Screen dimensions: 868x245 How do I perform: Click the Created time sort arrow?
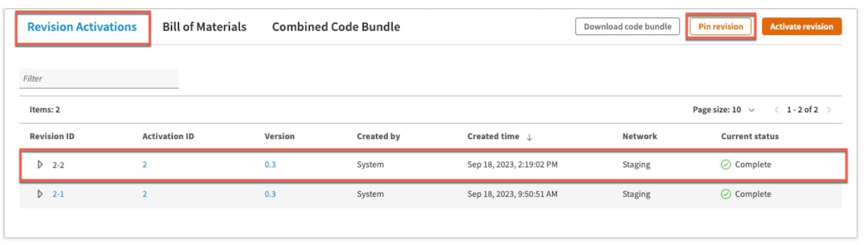529,137
